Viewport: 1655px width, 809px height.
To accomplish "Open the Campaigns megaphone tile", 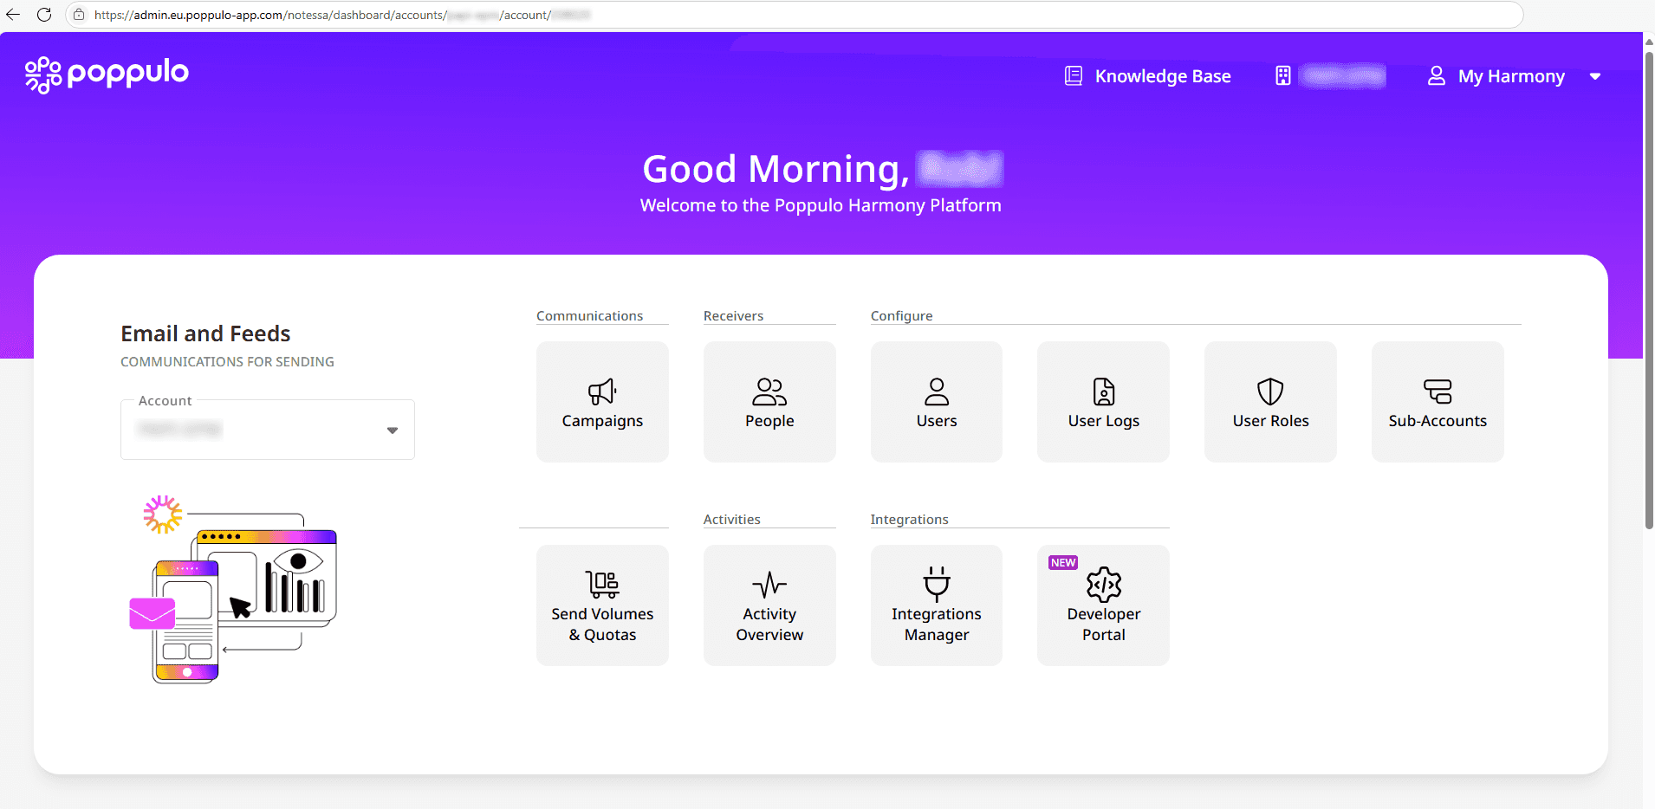I will tap(602, 402).
